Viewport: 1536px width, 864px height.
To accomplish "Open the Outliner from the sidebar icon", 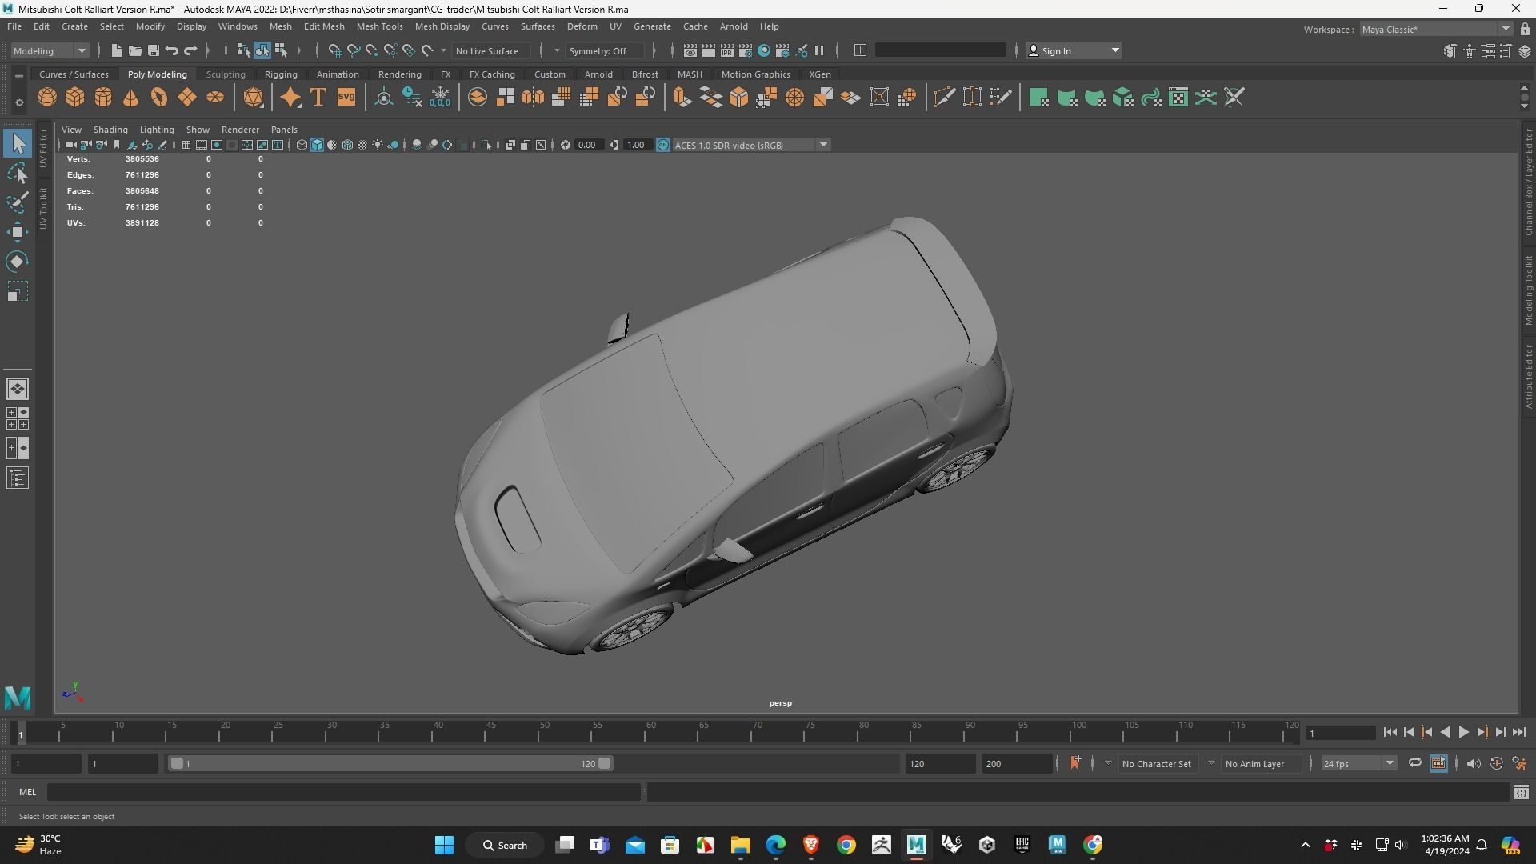I will click(x=18, y=478).
